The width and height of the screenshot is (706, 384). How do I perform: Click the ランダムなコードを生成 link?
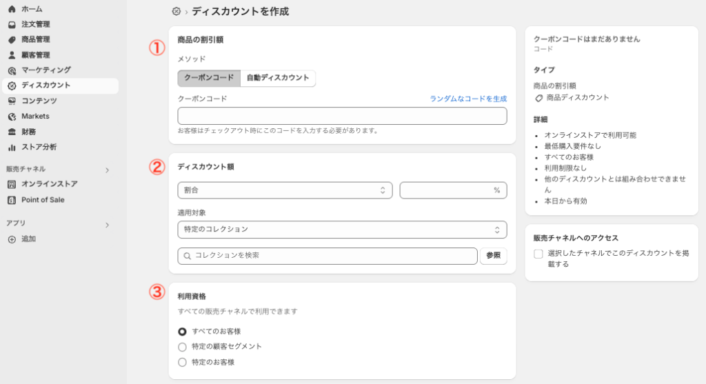(x=468, y=99)
